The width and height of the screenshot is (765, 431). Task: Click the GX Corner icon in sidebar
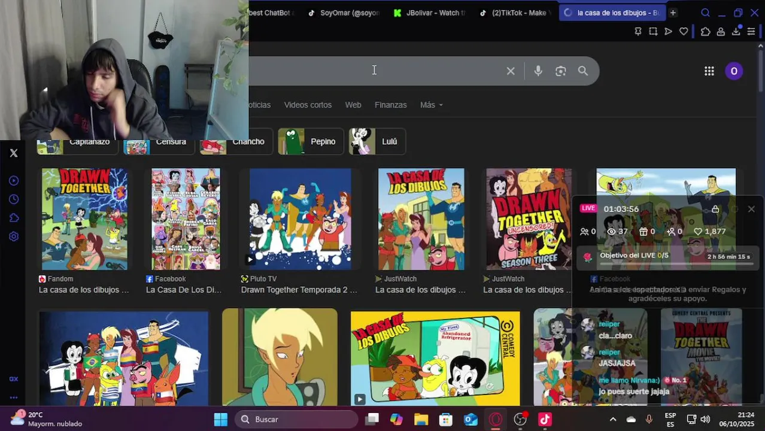coord(14,379)
